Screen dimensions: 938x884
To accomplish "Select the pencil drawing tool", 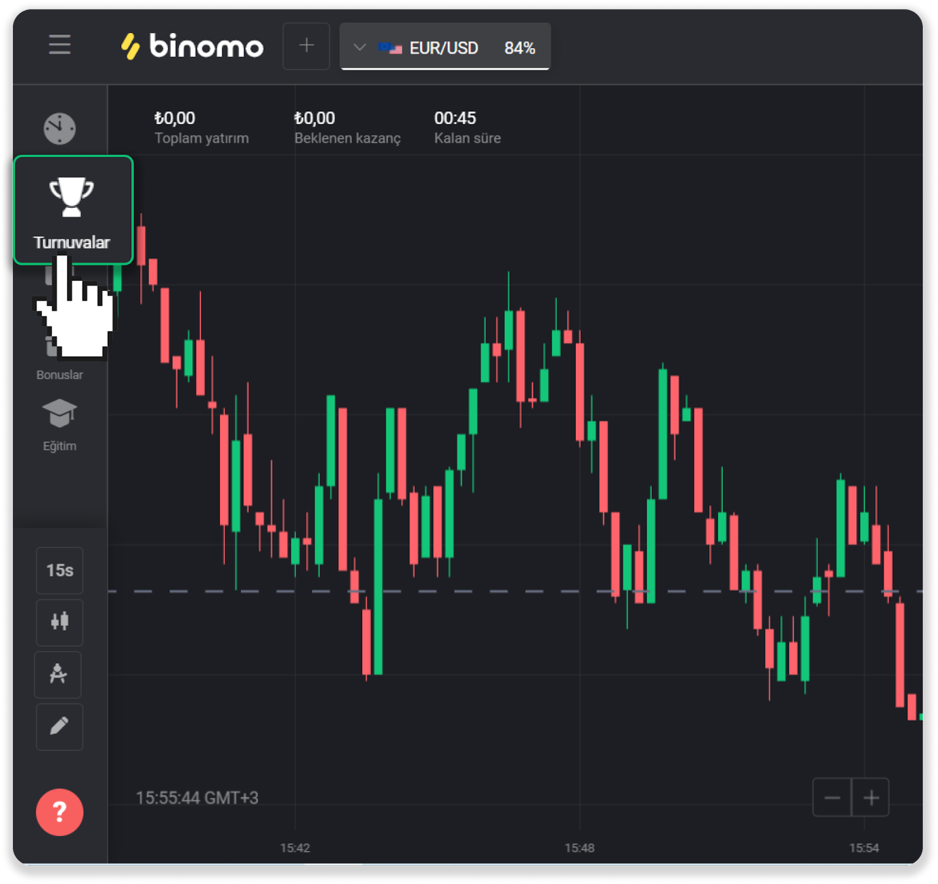I will click(x=59, y=726).
